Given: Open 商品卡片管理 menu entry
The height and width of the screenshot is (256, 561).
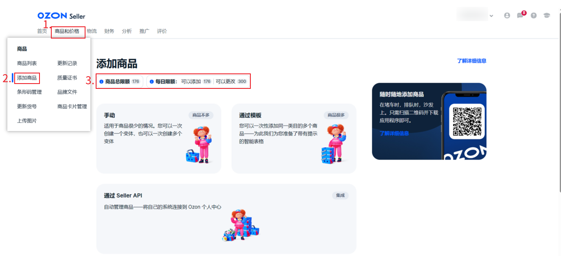Looking at the screenshot, I should point(72,107).
